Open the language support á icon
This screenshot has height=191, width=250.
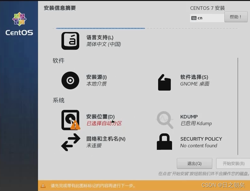(x=70, y=41)
